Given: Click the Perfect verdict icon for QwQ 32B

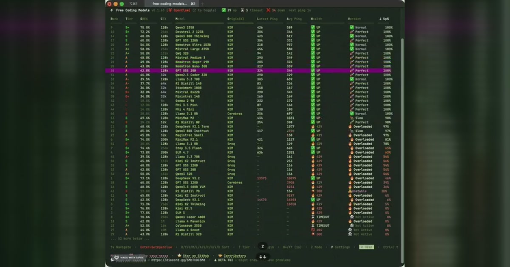Looking at the screenshot, I should point(352,53).
